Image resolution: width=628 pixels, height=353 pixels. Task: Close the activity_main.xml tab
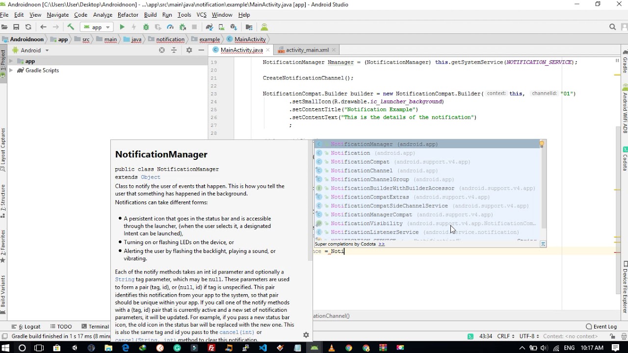coord(334,50)
